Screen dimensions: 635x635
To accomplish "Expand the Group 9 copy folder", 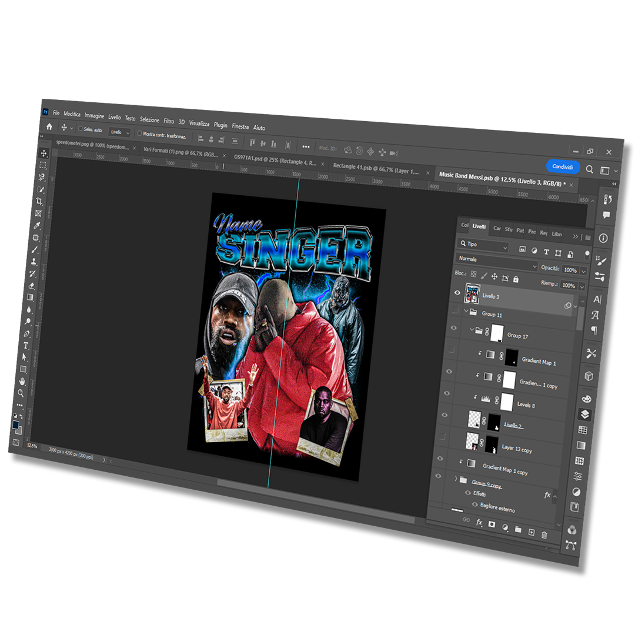I will (x=456, y=479).
